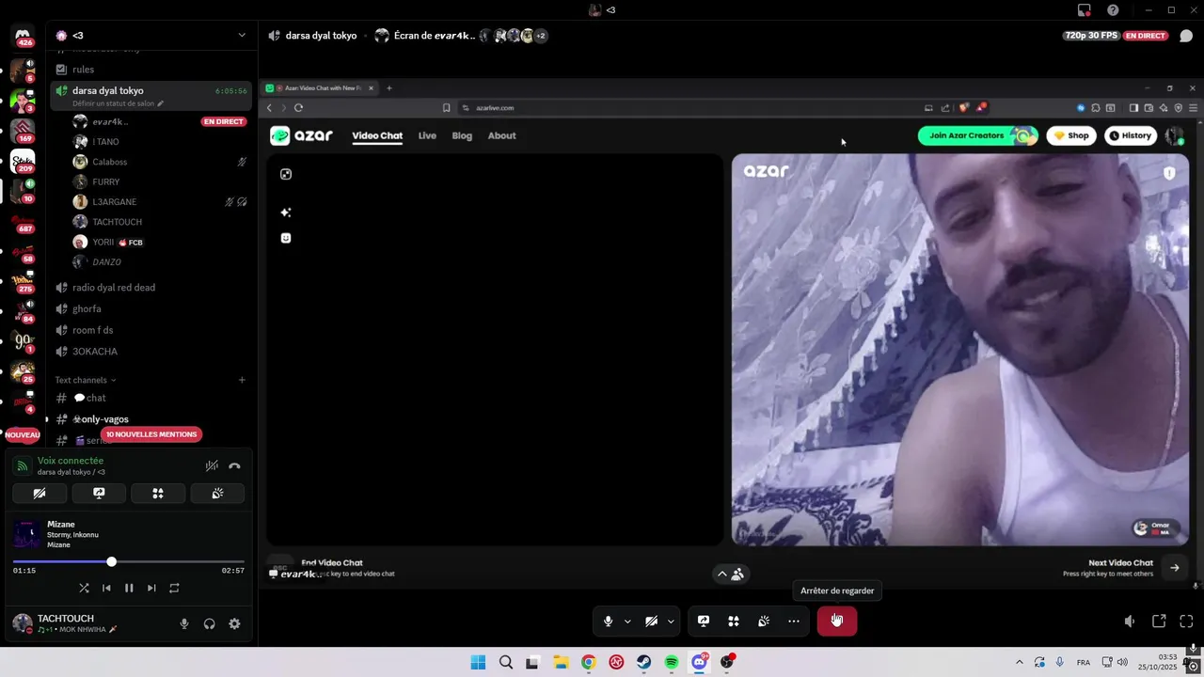This screenshot has width=1204, height=677.
Task: Click the Discord home direct messages icon
Action: [23, 37]
